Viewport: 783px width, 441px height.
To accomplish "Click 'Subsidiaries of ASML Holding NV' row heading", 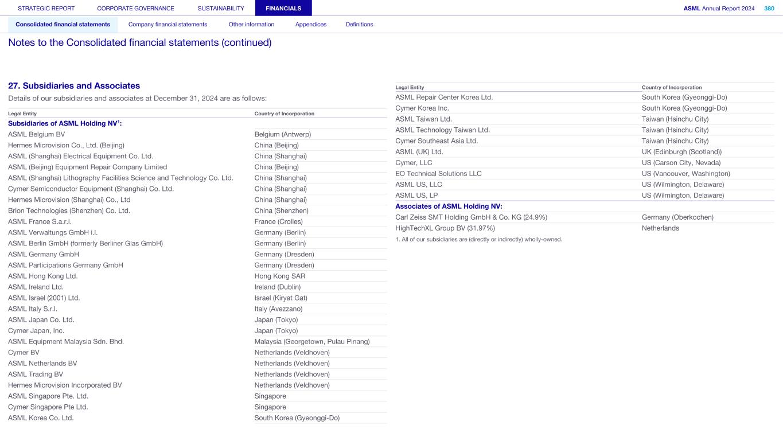I will click(x=65, y=123).
